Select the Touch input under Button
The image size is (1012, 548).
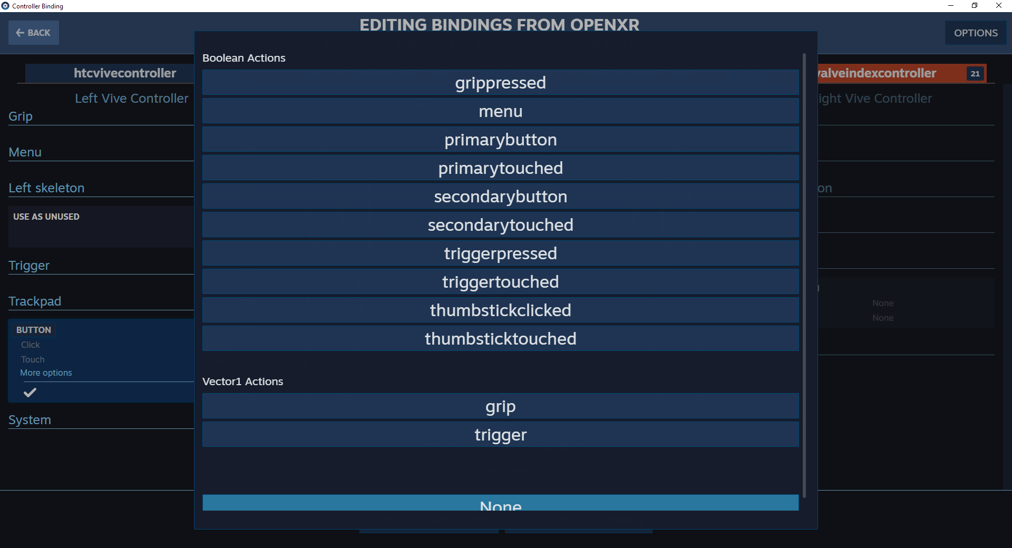click(x=33, y=359)
